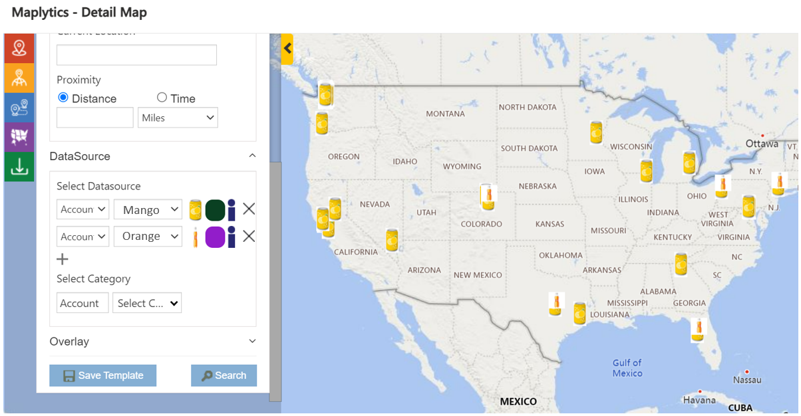Pick the purple color swatch for Orange
Viewport: 801px width, 416px height.
(x=214, y=237)
